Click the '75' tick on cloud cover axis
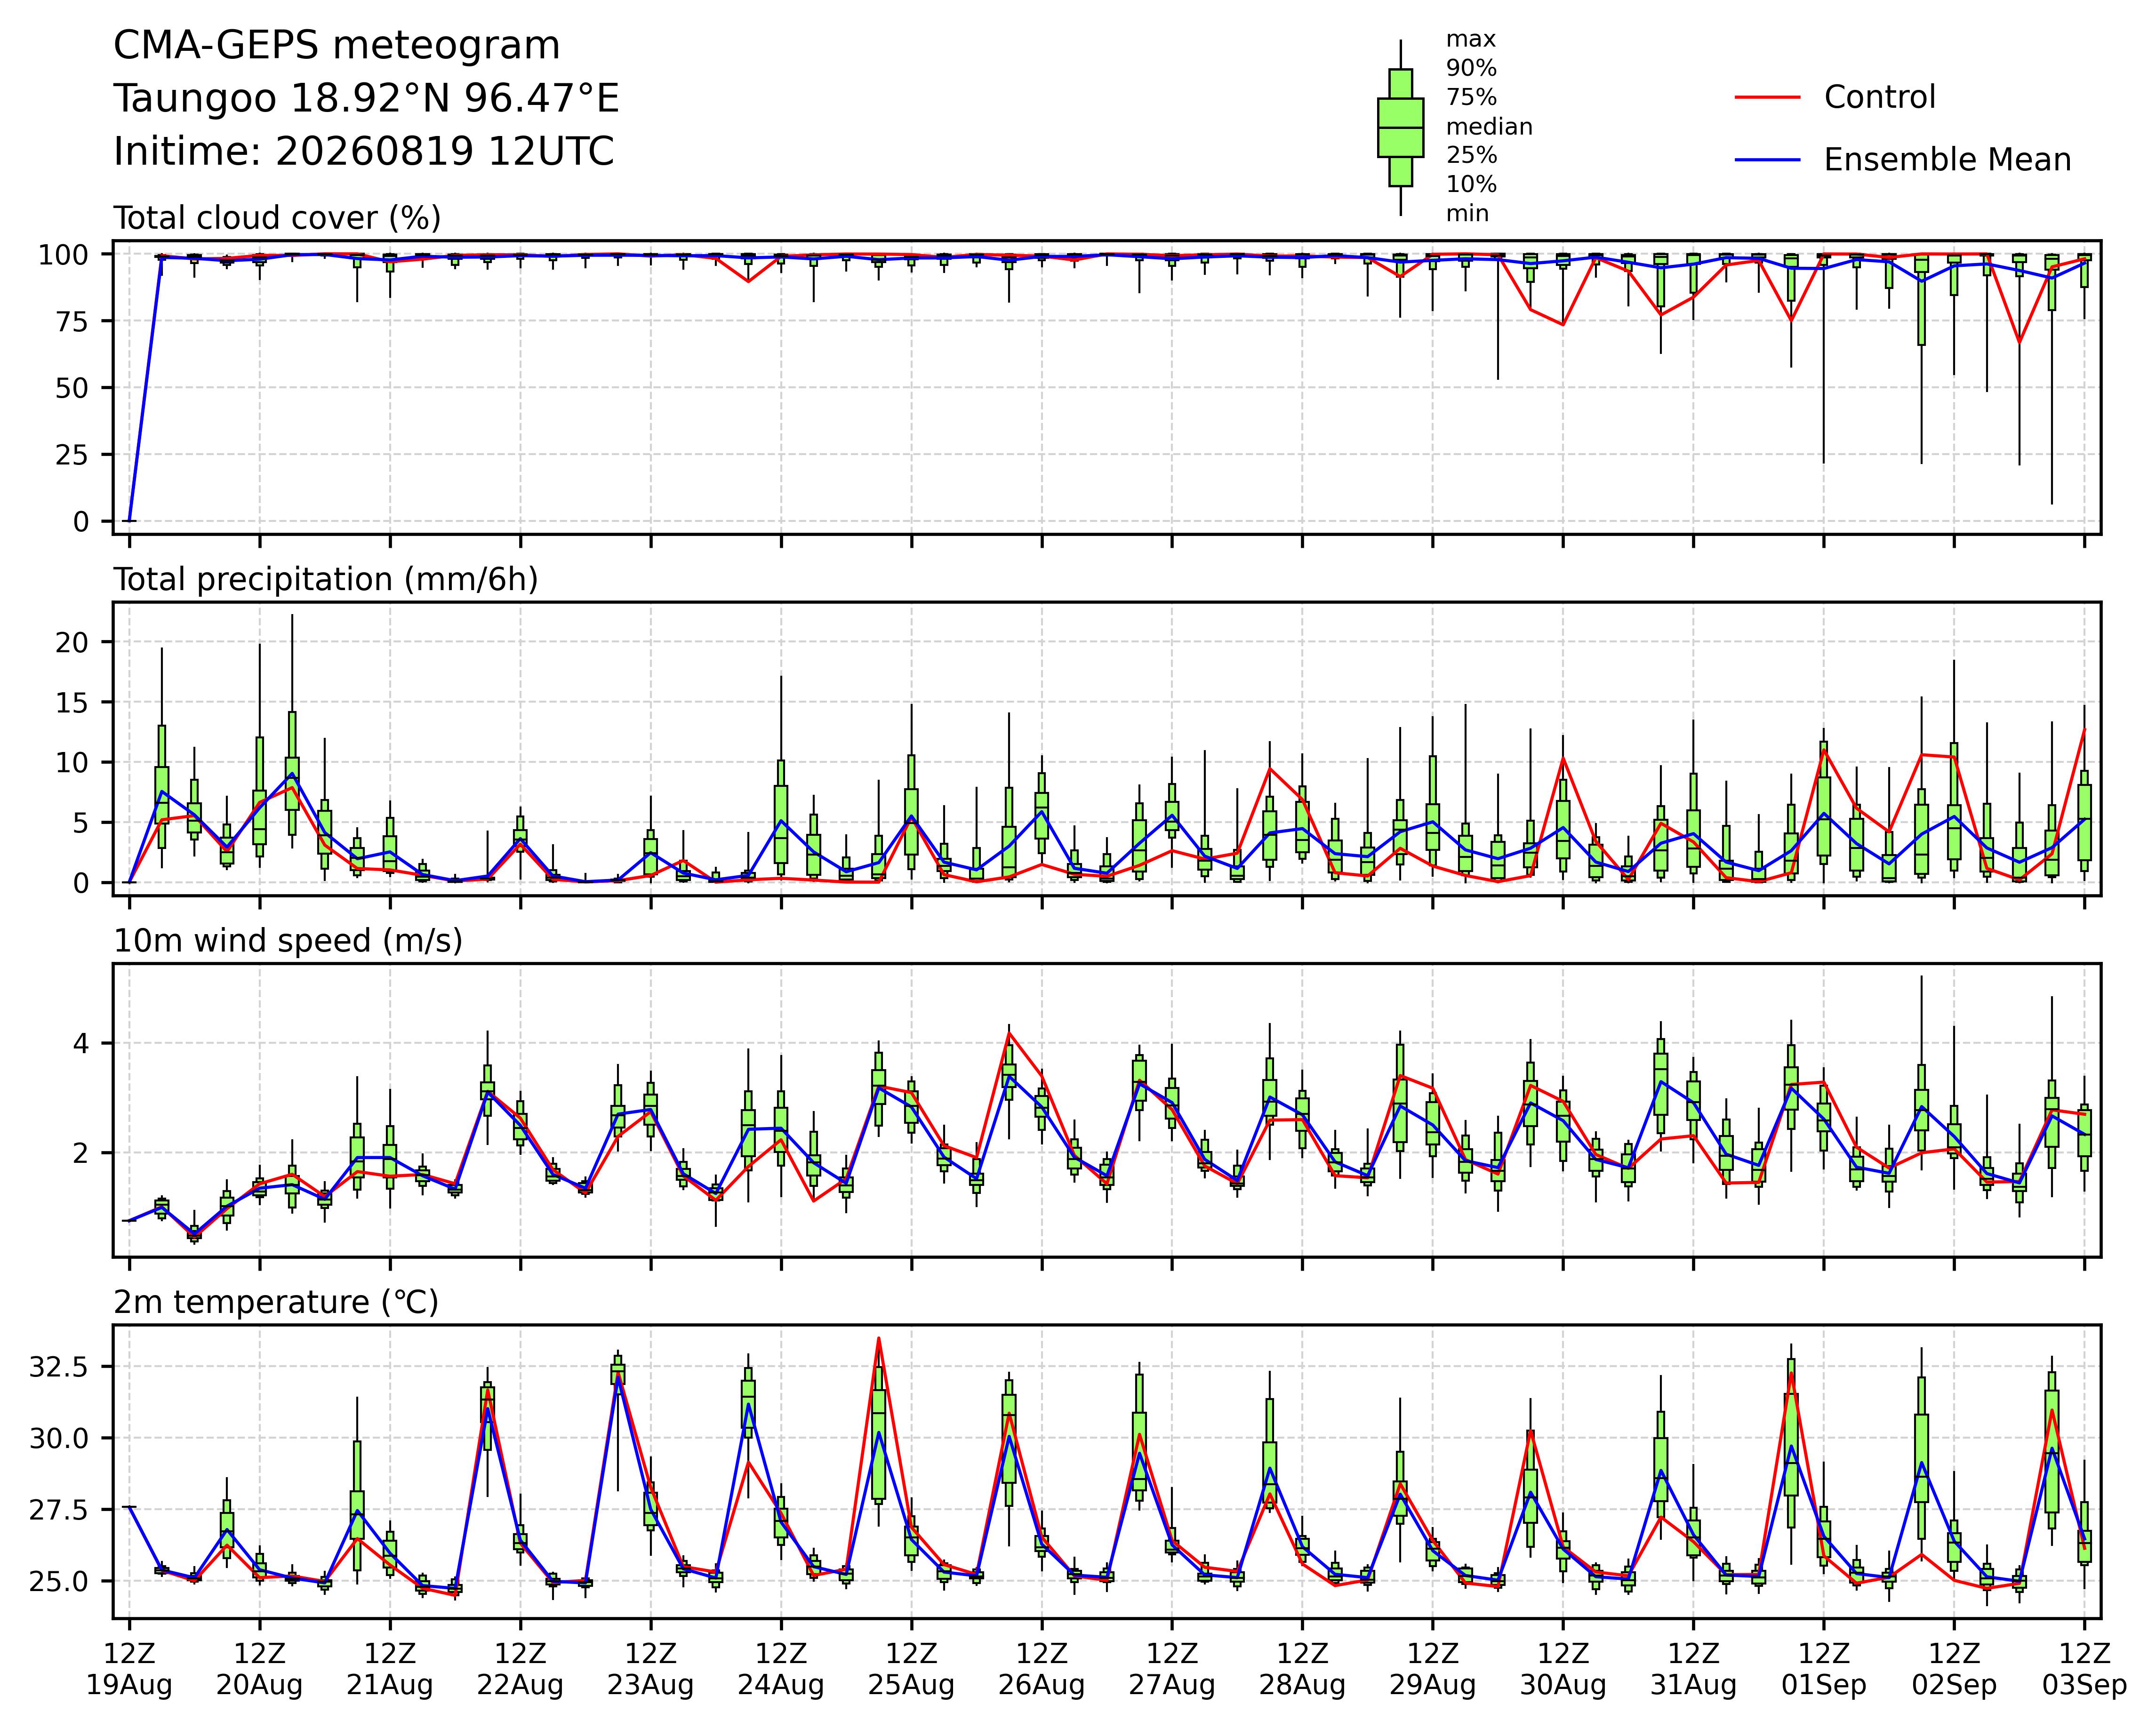Image resolution: width=2156 pixels, height=1728 pixels. pos(73,321)
